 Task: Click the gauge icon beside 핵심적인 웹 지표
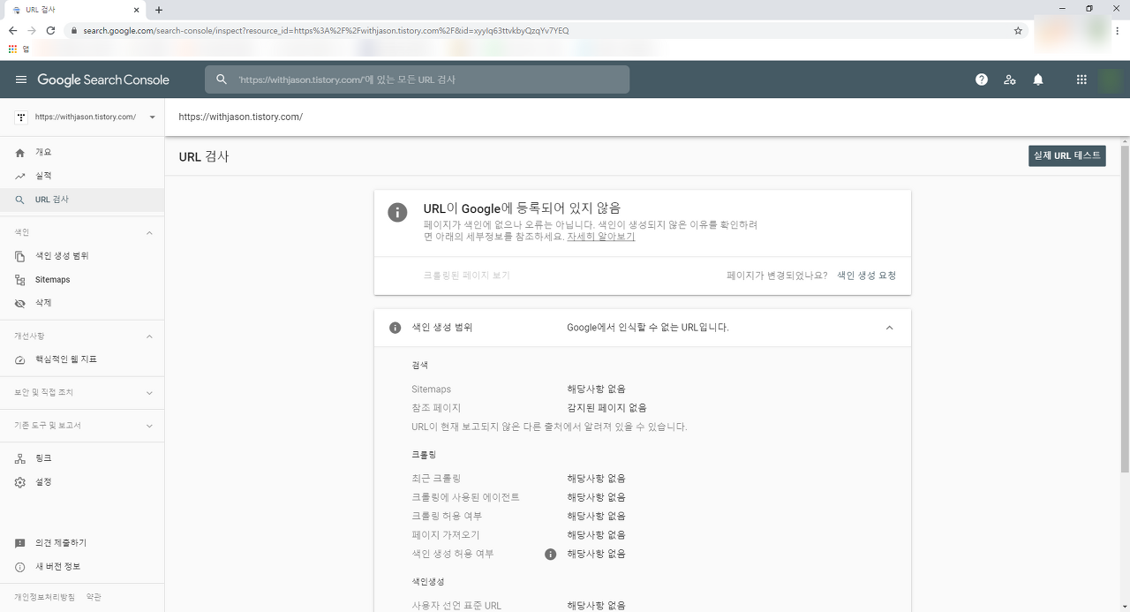(x=20, y=359)
